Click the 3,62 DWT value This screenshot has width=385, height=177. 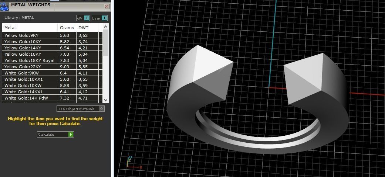(83, 35)
